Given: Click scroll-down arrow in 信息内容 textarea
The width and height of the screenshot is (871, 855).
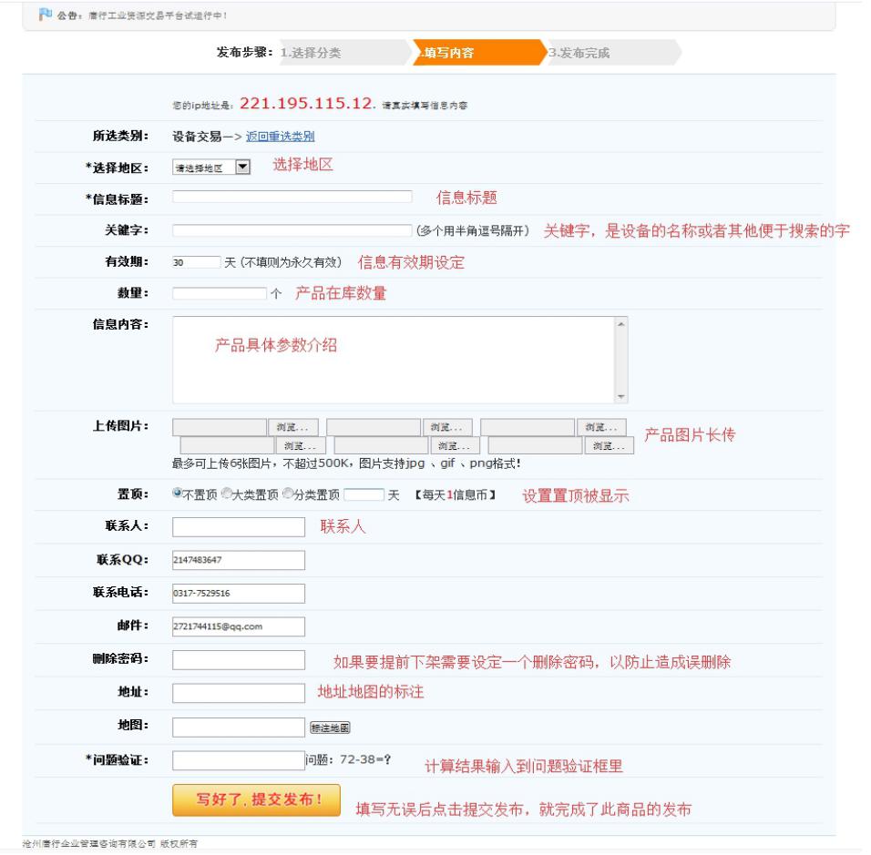Looking at the screenshot, I should pyautogui.click(x=621, y=396).
